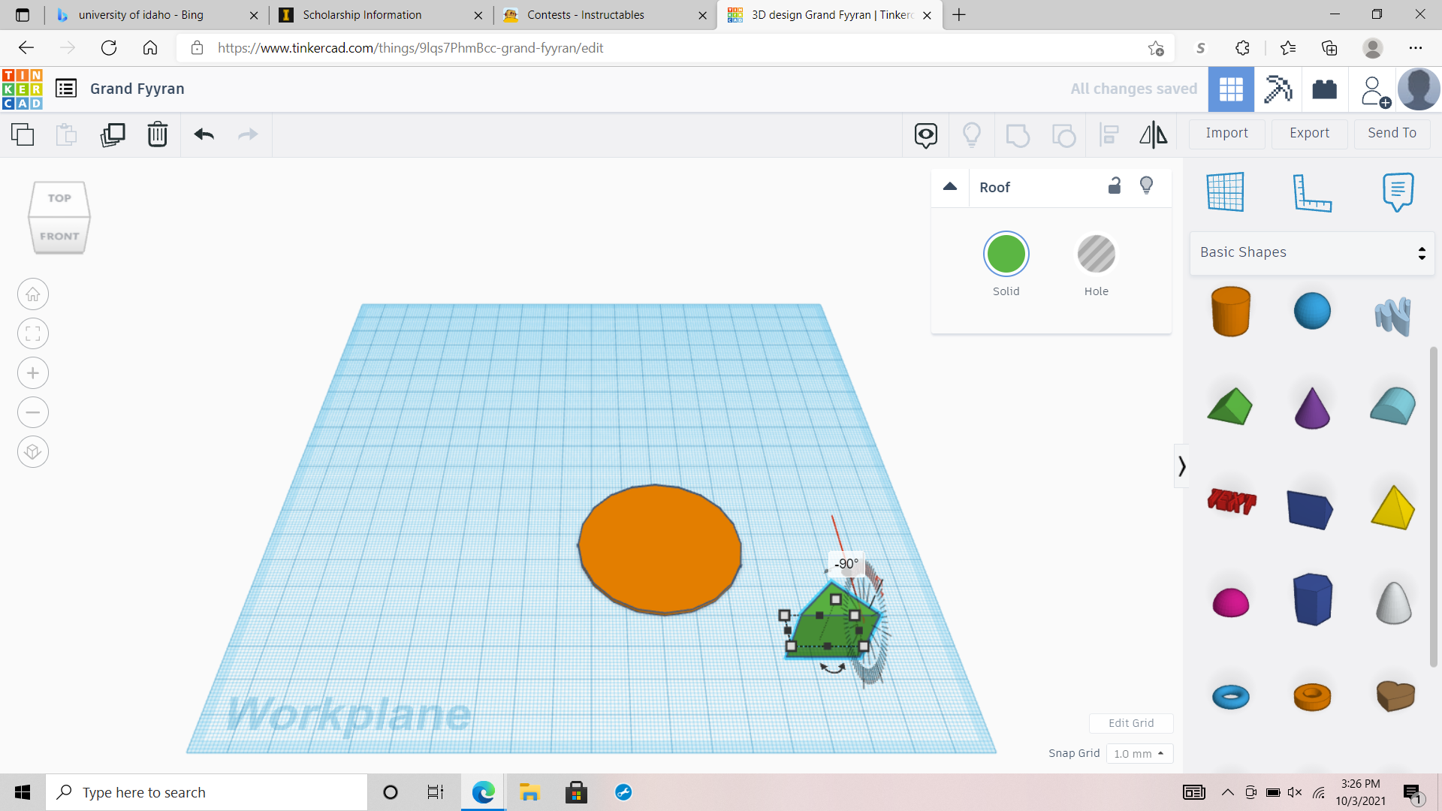
Task: Click the Ungroup shapes icon
Action: pos(1063,135)
